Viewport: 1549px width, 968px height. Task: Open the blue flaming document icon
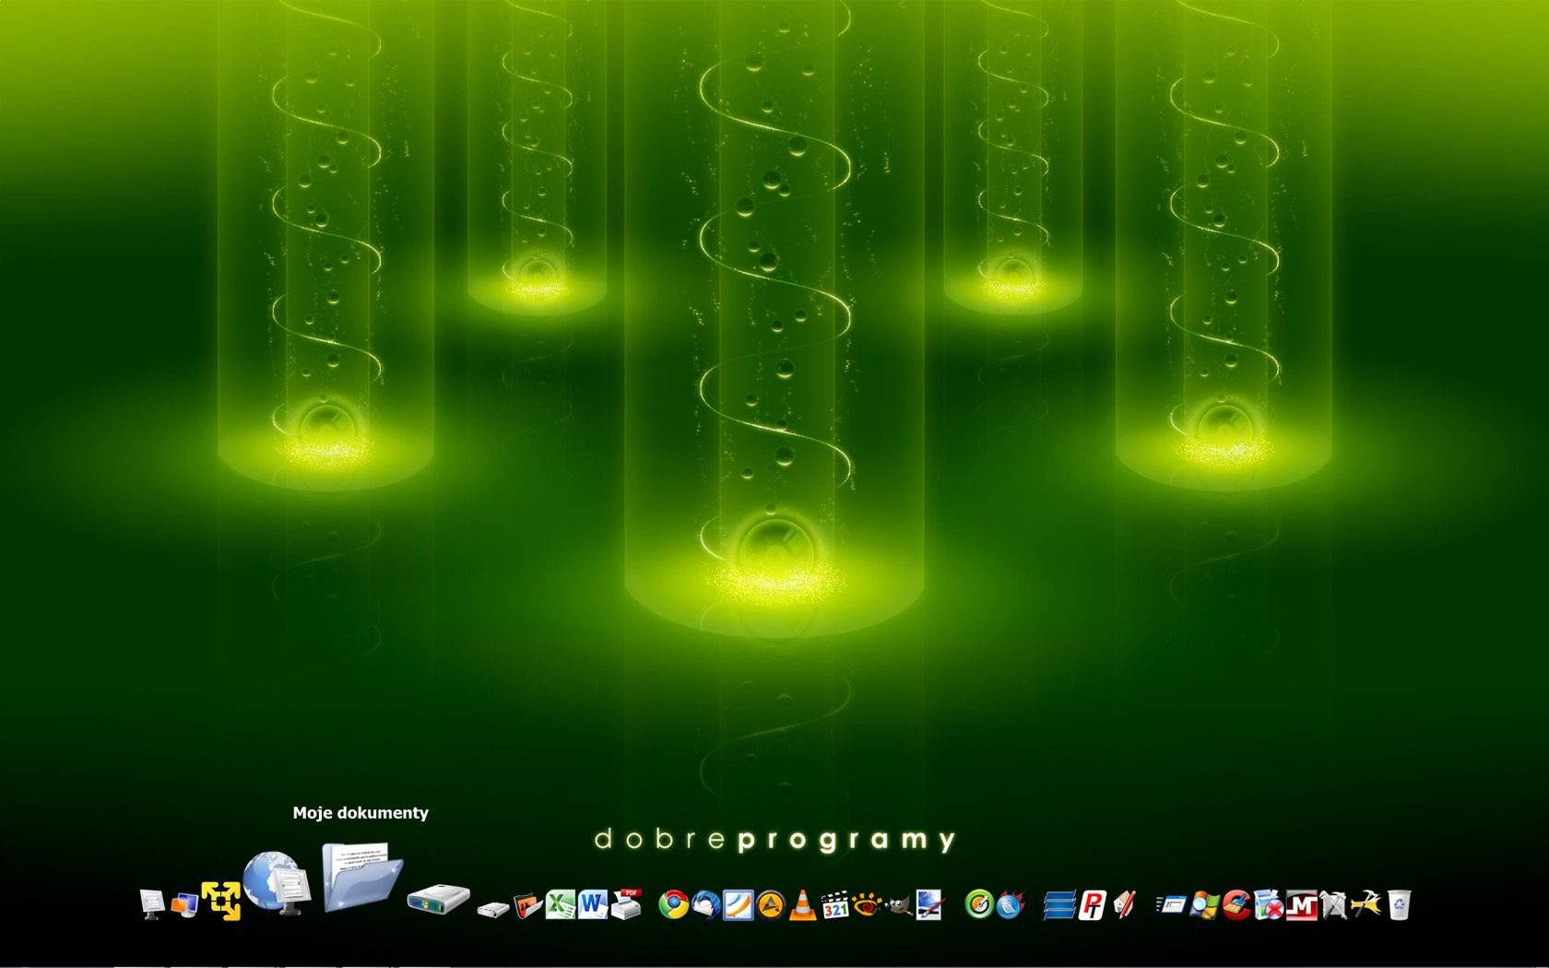coord(1011,905)
